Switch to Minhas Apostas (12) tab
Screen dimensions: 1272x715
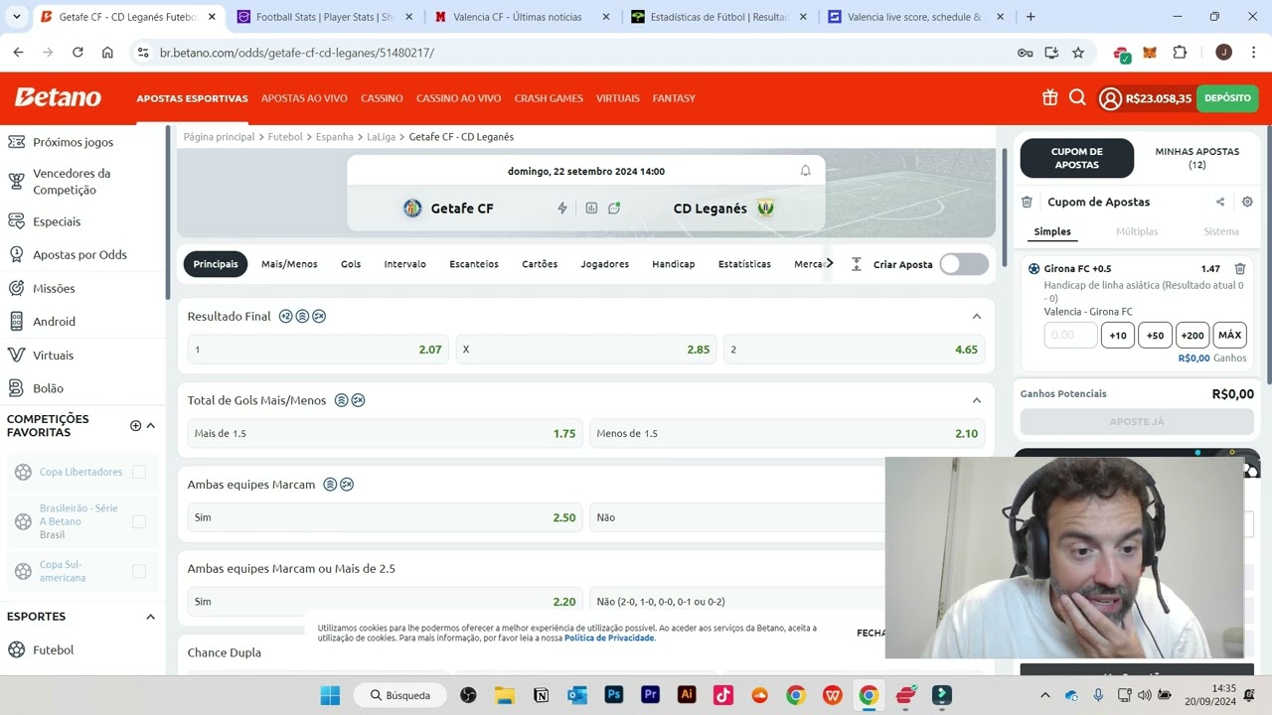point(1196,158)
